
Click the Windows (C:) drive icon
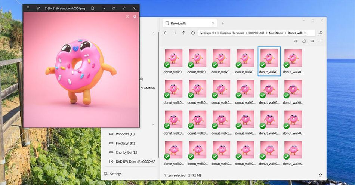coord(111,134)
